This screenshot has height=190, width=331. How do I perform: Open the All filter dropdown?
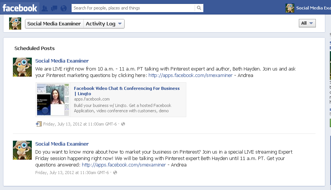coord(307,23)
